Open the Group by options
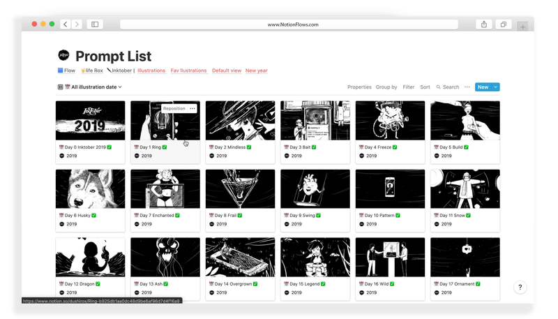 coord(386,87)
